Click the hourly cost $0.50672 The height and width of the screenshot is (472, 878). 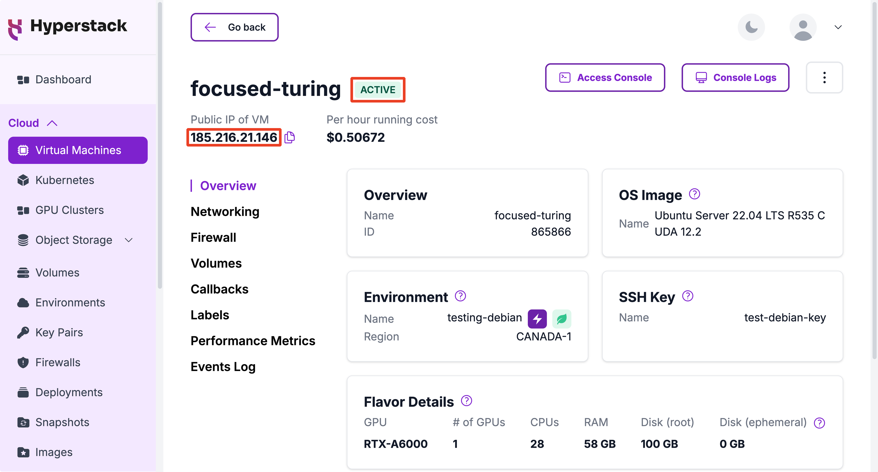click(355, 138)
